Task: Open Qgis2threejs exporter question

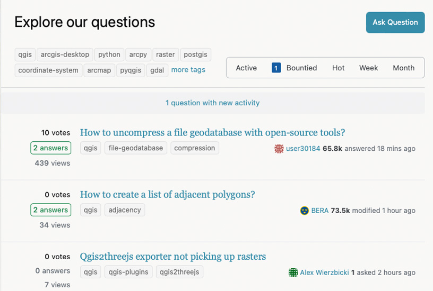Action: click(172, 257)
